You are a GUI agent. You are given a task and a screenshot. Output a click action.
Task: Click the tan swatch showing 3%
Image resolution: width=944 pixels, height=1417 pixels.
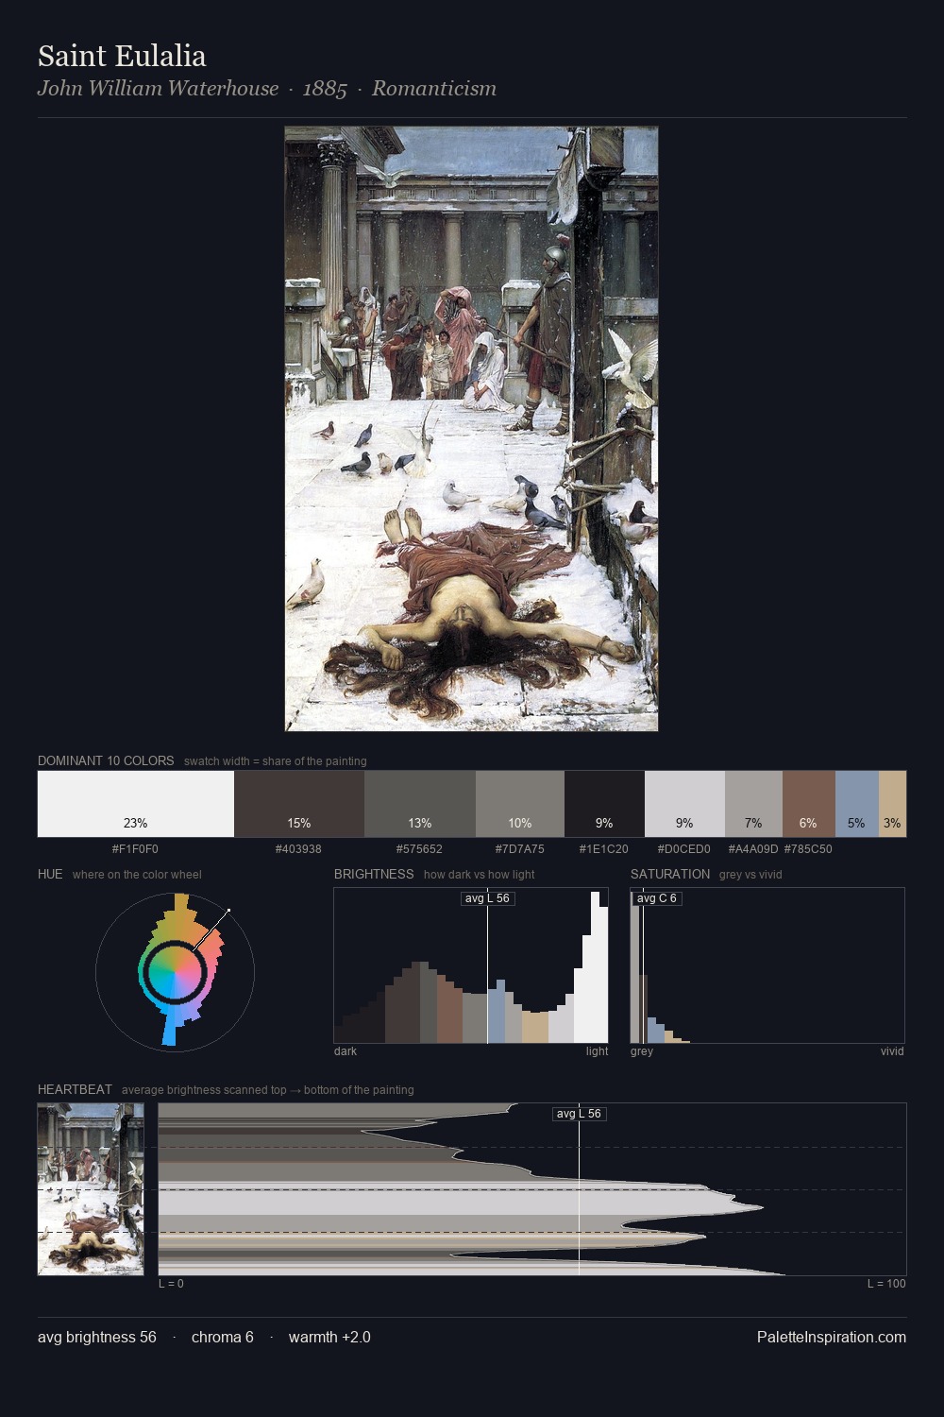(892, 804)
